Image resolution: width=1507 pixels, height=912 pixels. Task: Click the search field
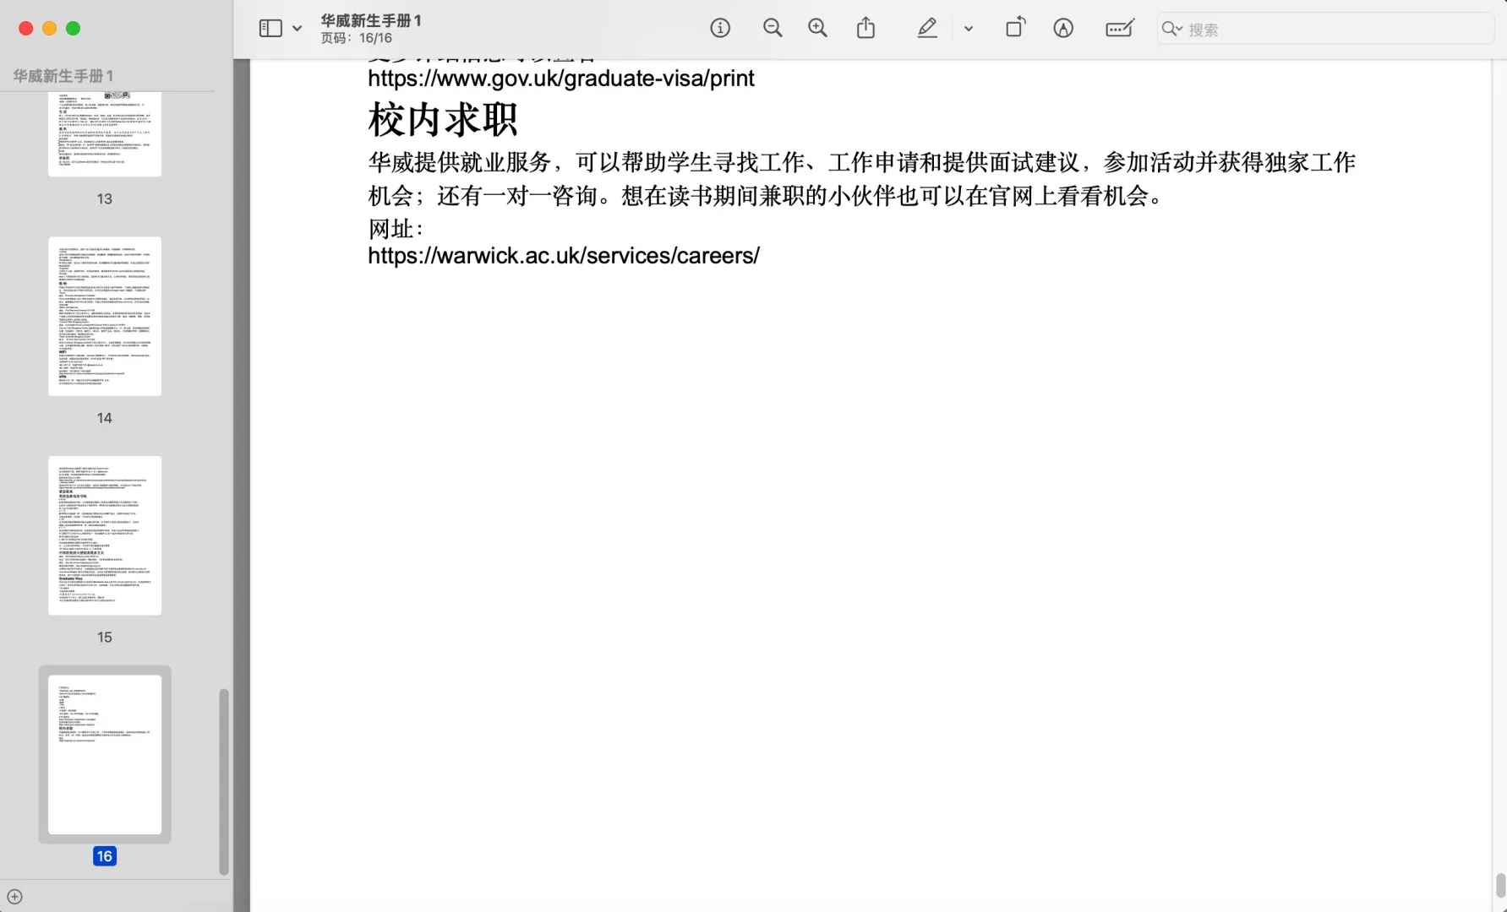pyautogui.click(x=1325, y=29)
